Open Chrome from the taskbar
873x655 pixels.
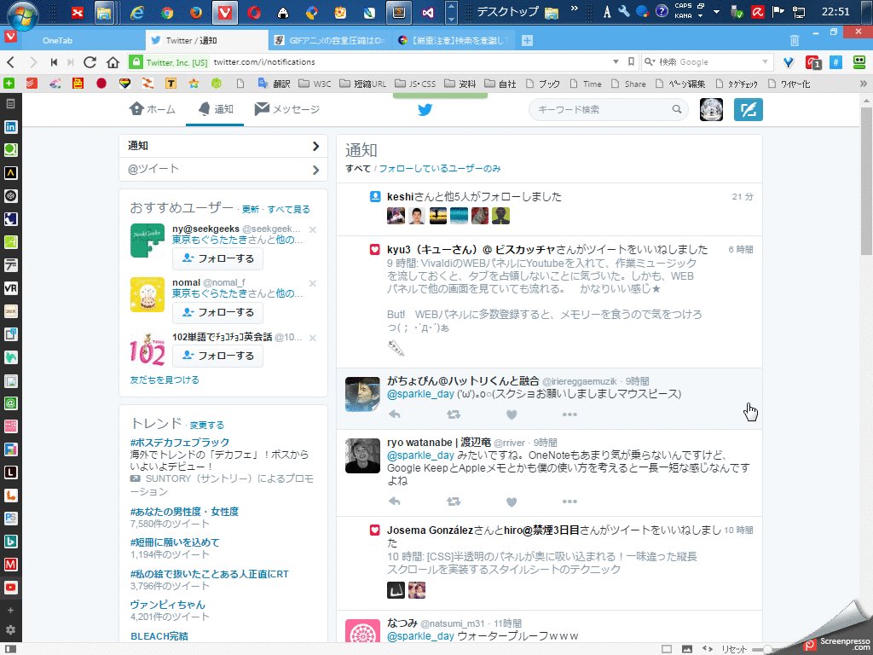(166, 12)
